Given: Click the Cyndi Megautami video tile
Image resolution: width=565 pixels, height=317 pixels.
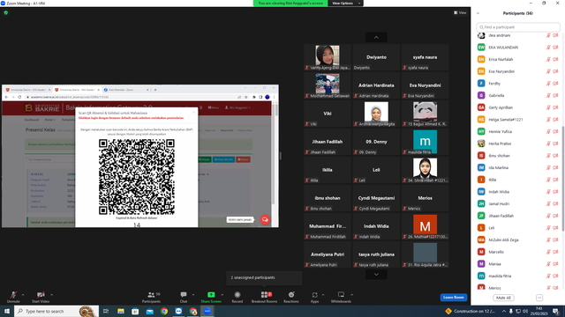Looking at the screenshot, I should click(x=376, y=198).
